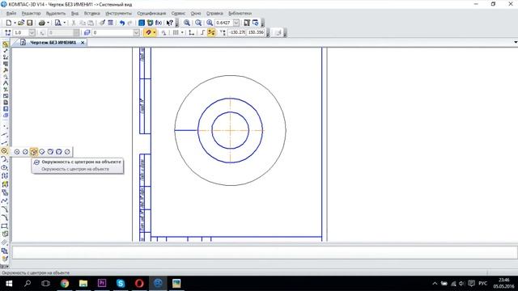Screen dimensions: 518x291
Task: Undo the last action
Action: point(122,23)
